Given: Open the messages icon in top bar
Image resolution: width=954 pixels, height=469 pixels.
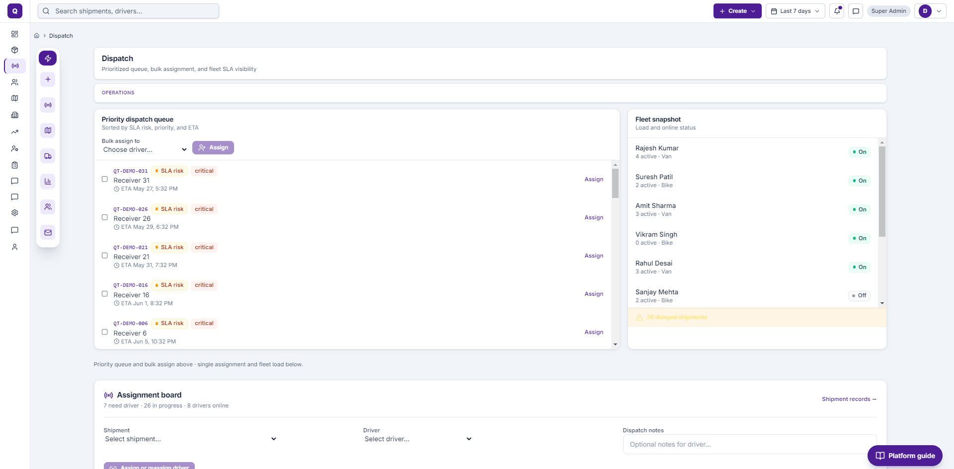Looking at the screenshot, I should [856, 11].
